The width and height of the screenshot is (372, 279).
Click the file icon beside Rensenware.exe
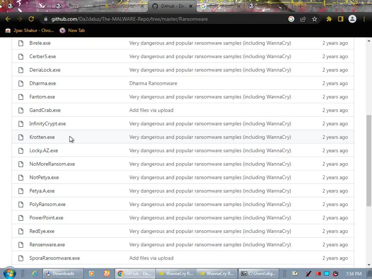[x=21, y=244]
